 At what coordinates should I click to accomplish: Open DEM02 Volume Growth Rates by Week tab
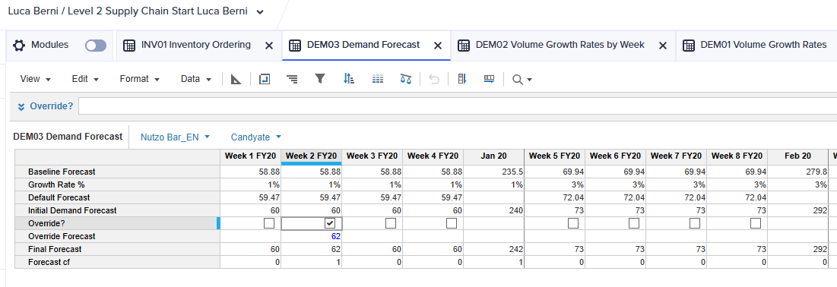560,45
